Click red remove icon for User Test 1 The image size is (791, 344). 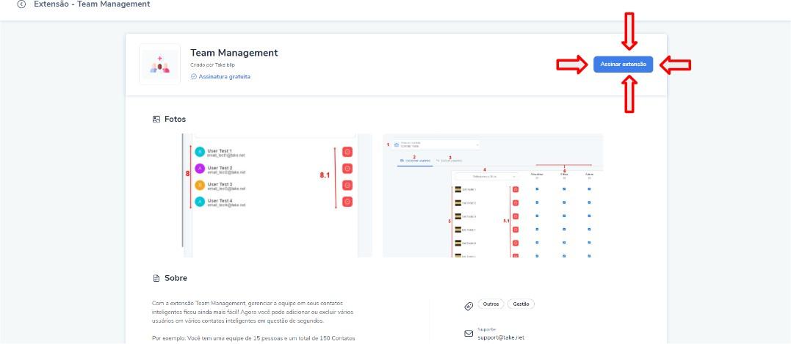pyautogui.click(x=347, y=152)
